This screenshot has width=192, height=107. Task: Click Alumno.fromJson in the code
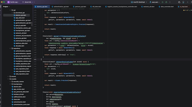click(62, 81)
